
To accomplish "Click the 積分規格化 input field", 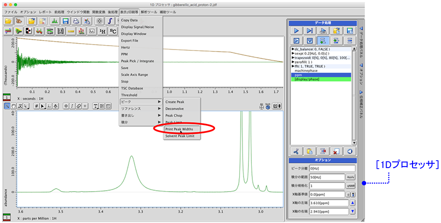I will click(327, 186).
